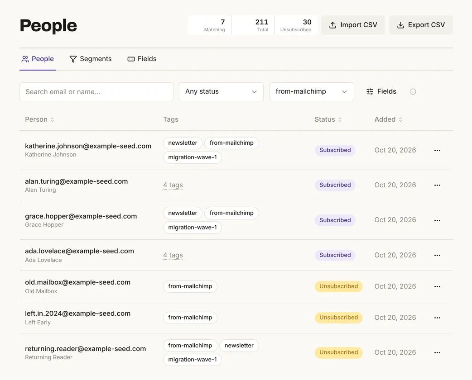This screenshot has width=472, height=380.
Task: Click the sliders icon on Fields button
Action: [x=370, y=92]
